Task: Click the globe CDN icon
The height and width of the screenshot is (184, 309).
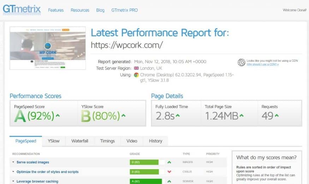Action: coord(242,62)
